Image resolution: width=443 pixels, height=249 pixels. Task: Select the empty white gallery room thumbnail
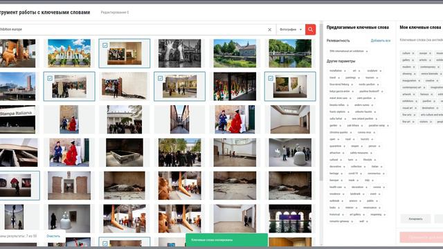pos(290,120)
